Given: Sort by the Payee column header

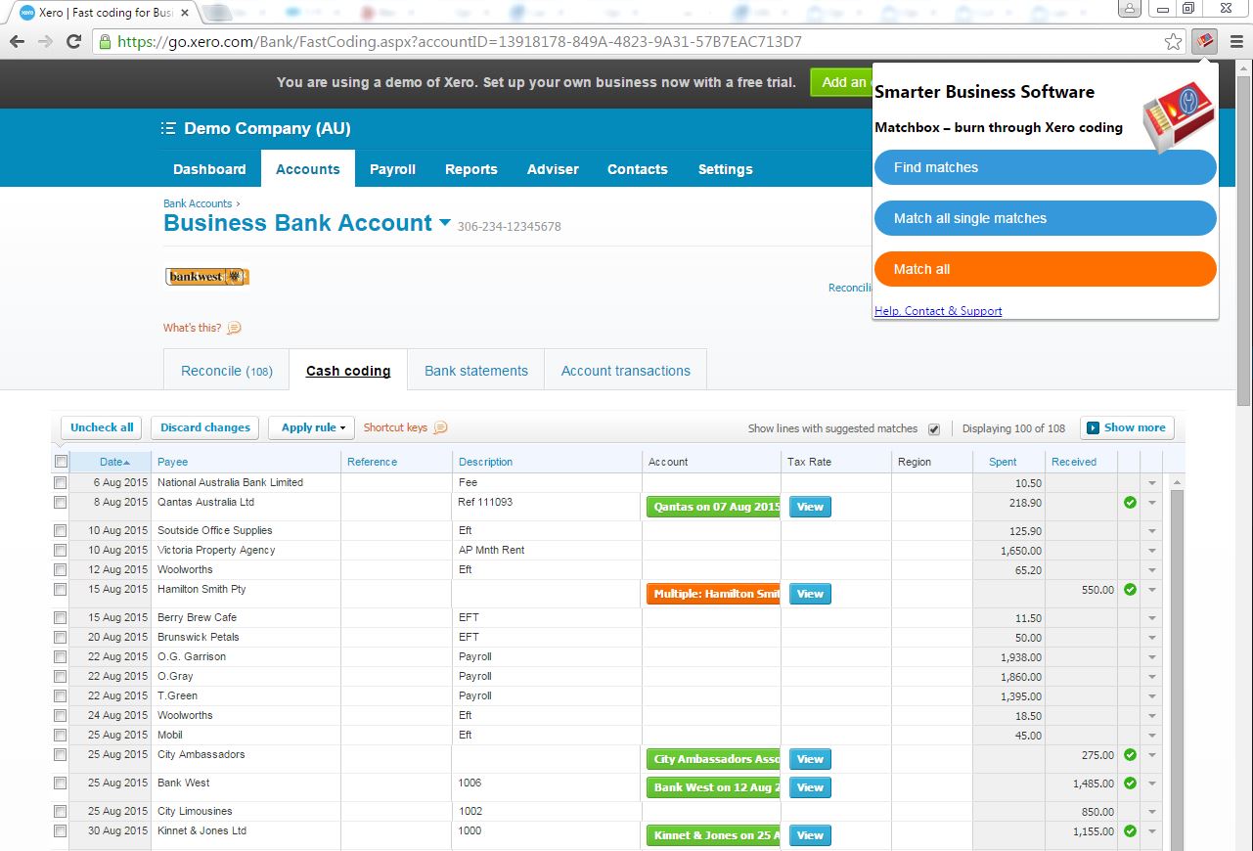Looking at the screenshot, I should [246, 462].
